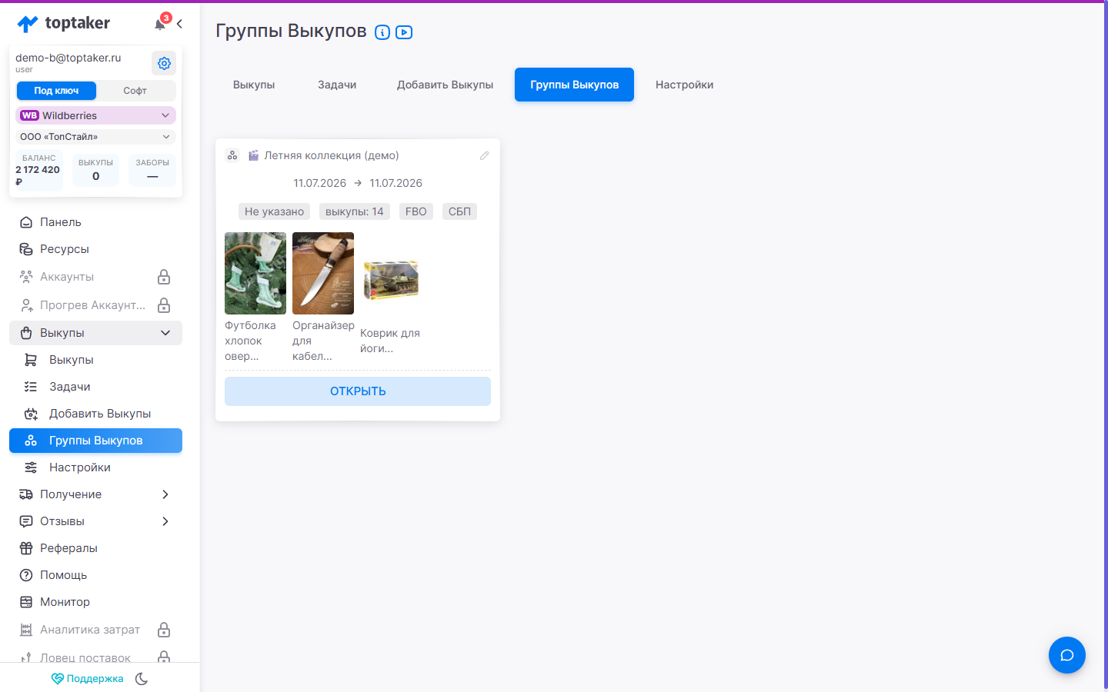
Task: Open account settings gear icon
Action: click(x=164, y=63)
